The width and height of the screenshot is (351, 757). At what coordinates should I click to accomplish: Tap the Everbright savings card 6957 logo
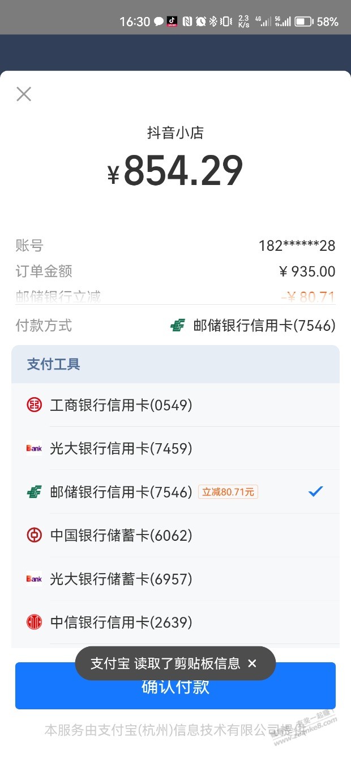pos(34,579)
